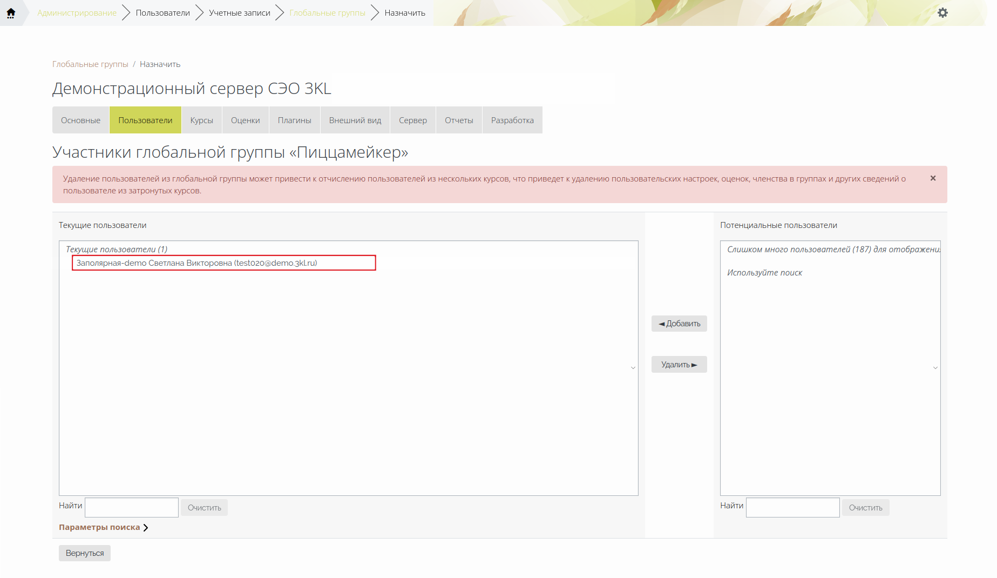Focus the potential users Найти search field
The height and width of the screenshot is (578, 997).
point(793,508)
